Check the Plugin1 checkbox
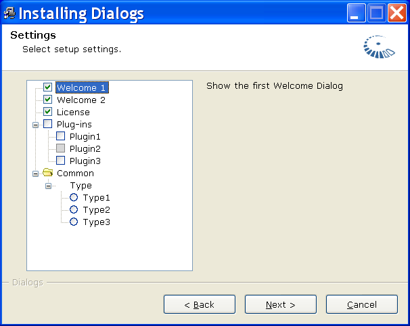This screenshot has height=326, width=410. coord(60,136)
